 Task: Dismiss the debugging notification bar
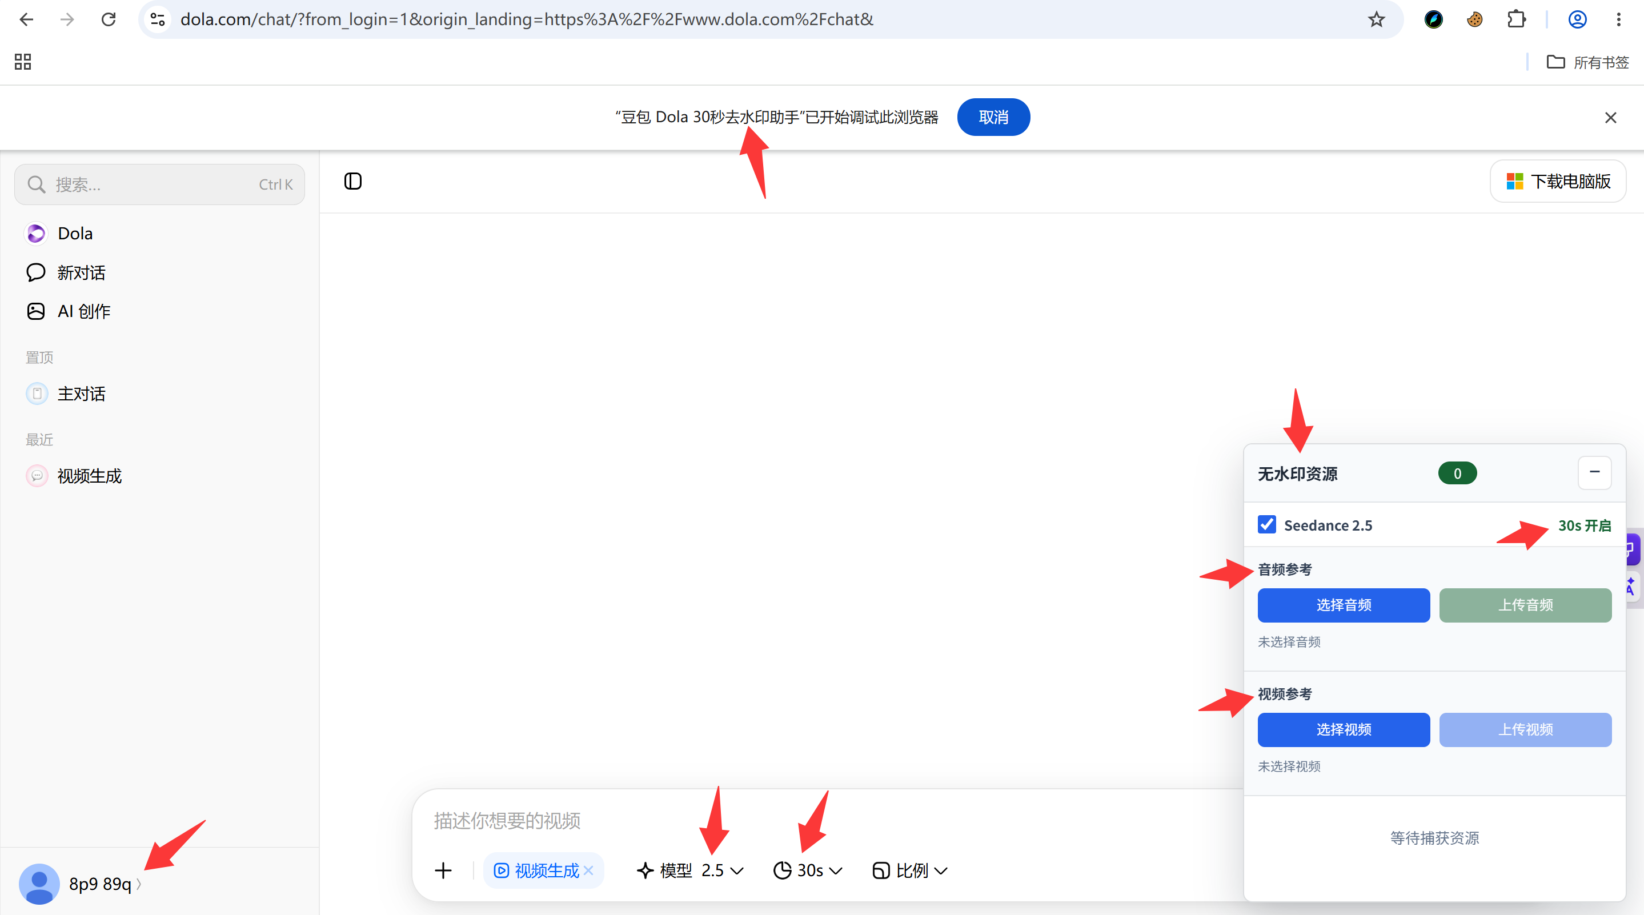click(1610, 118)
